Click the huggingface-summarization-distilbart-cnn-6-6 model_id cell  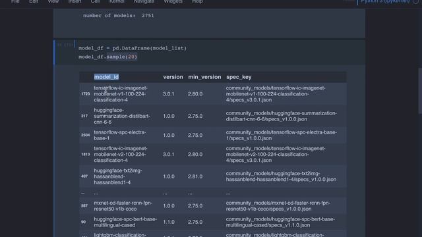click(x=122, y=116)
